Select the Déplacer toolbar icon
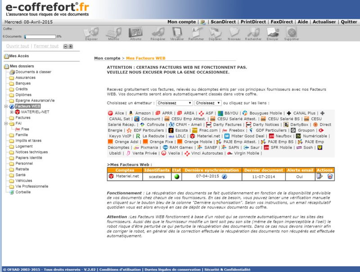This screenshot has width=360, height=272. pyautogui.click(x=215, y=32)
